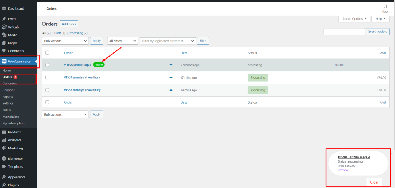Open order #1588 sumaiya chowdhury

[82, 90]
